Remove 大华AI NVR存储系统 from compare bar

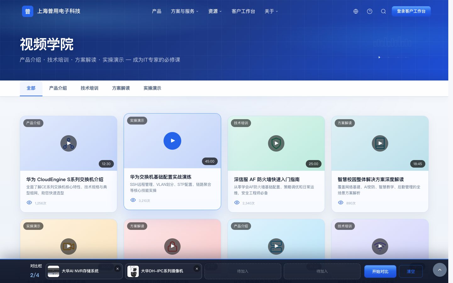117,269
